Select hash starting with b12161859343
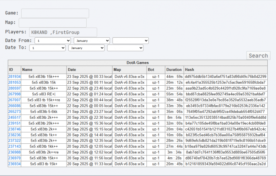276x176 pixels. click(x=226, y=164)
